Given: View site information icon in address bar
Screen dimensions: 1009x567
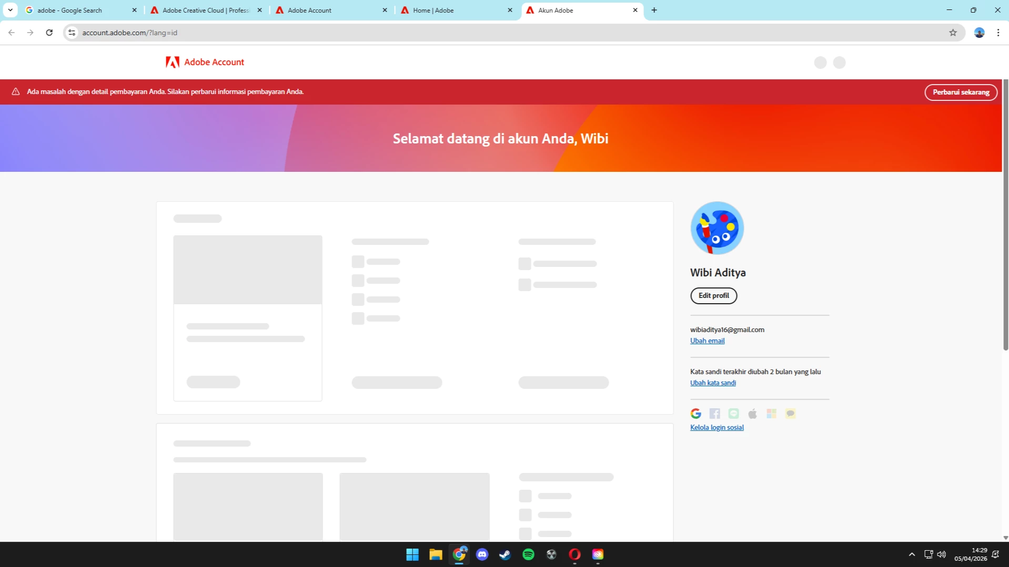Looking at the screenshot, I should tap(72, 33).
